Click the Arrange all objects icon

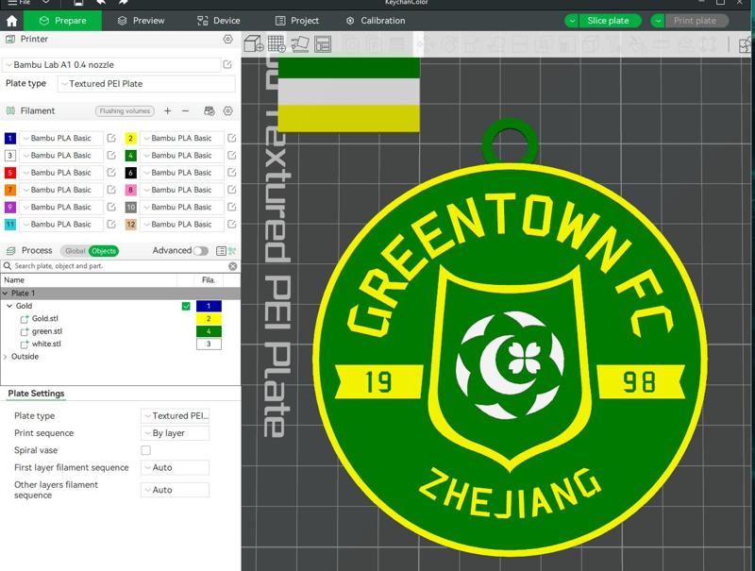[323, 43]
